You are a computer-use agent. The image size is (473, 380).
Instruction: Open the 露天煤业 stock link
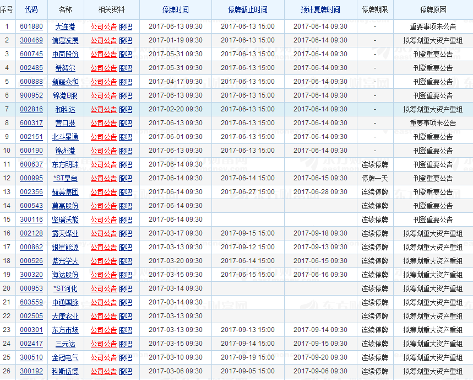pos(65,233)
